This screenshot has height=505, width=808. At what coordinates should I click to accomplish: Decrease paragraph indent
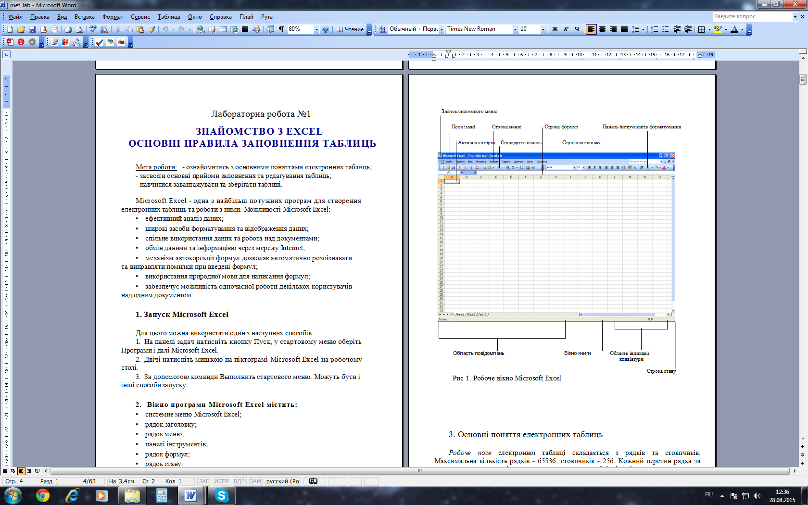tap(677, 29)
